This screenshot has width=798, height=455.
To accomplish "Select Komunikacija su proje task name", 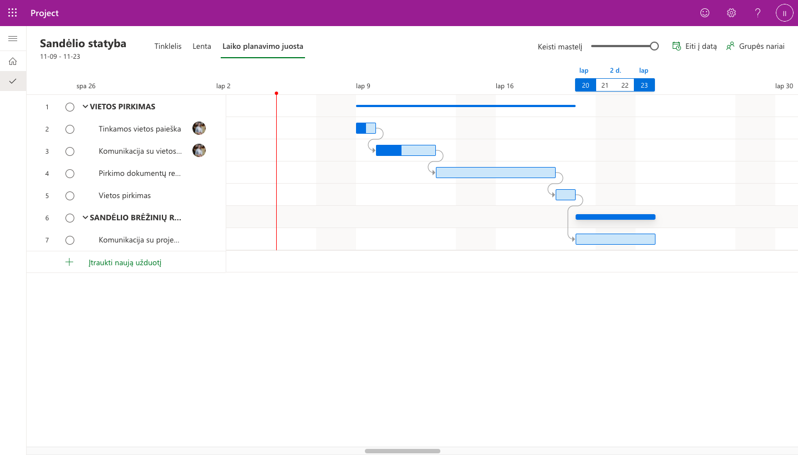I will (x=139, y=240).
